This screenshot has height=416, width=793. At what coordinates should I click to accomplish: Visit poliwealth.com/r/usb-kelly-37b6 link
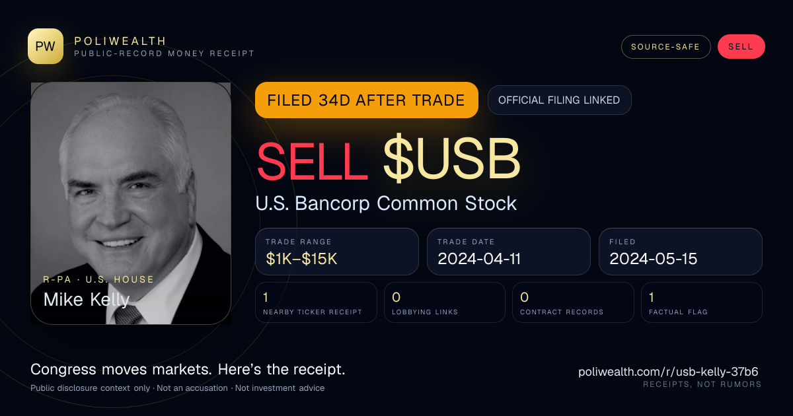point(668,372)
